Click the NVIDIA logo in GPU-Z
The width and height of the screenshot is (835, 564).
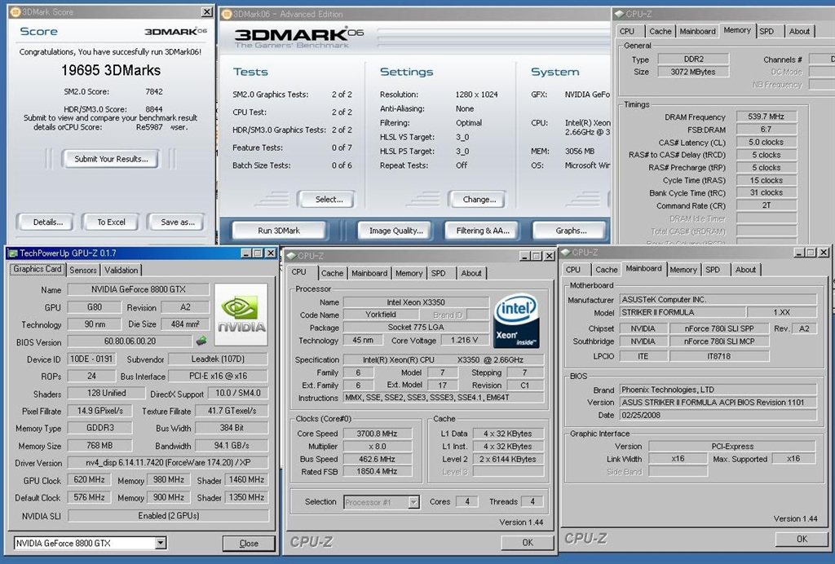241,314
